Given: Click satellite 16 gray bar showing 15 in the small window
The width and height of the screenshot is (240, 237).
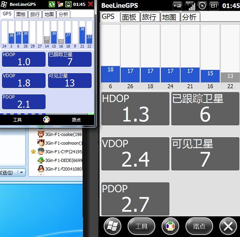Looking at the screenshot, I should click(61, 41).
